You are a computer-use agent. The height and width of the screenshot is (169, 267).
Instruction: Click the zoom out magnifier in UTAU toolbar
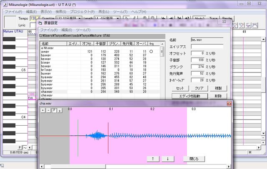tap(153, 18)
